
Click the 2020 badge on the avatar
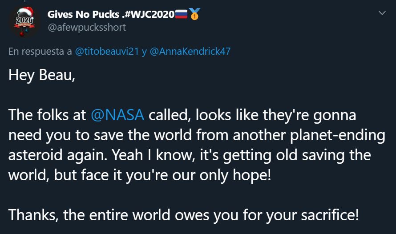[24, 20]
